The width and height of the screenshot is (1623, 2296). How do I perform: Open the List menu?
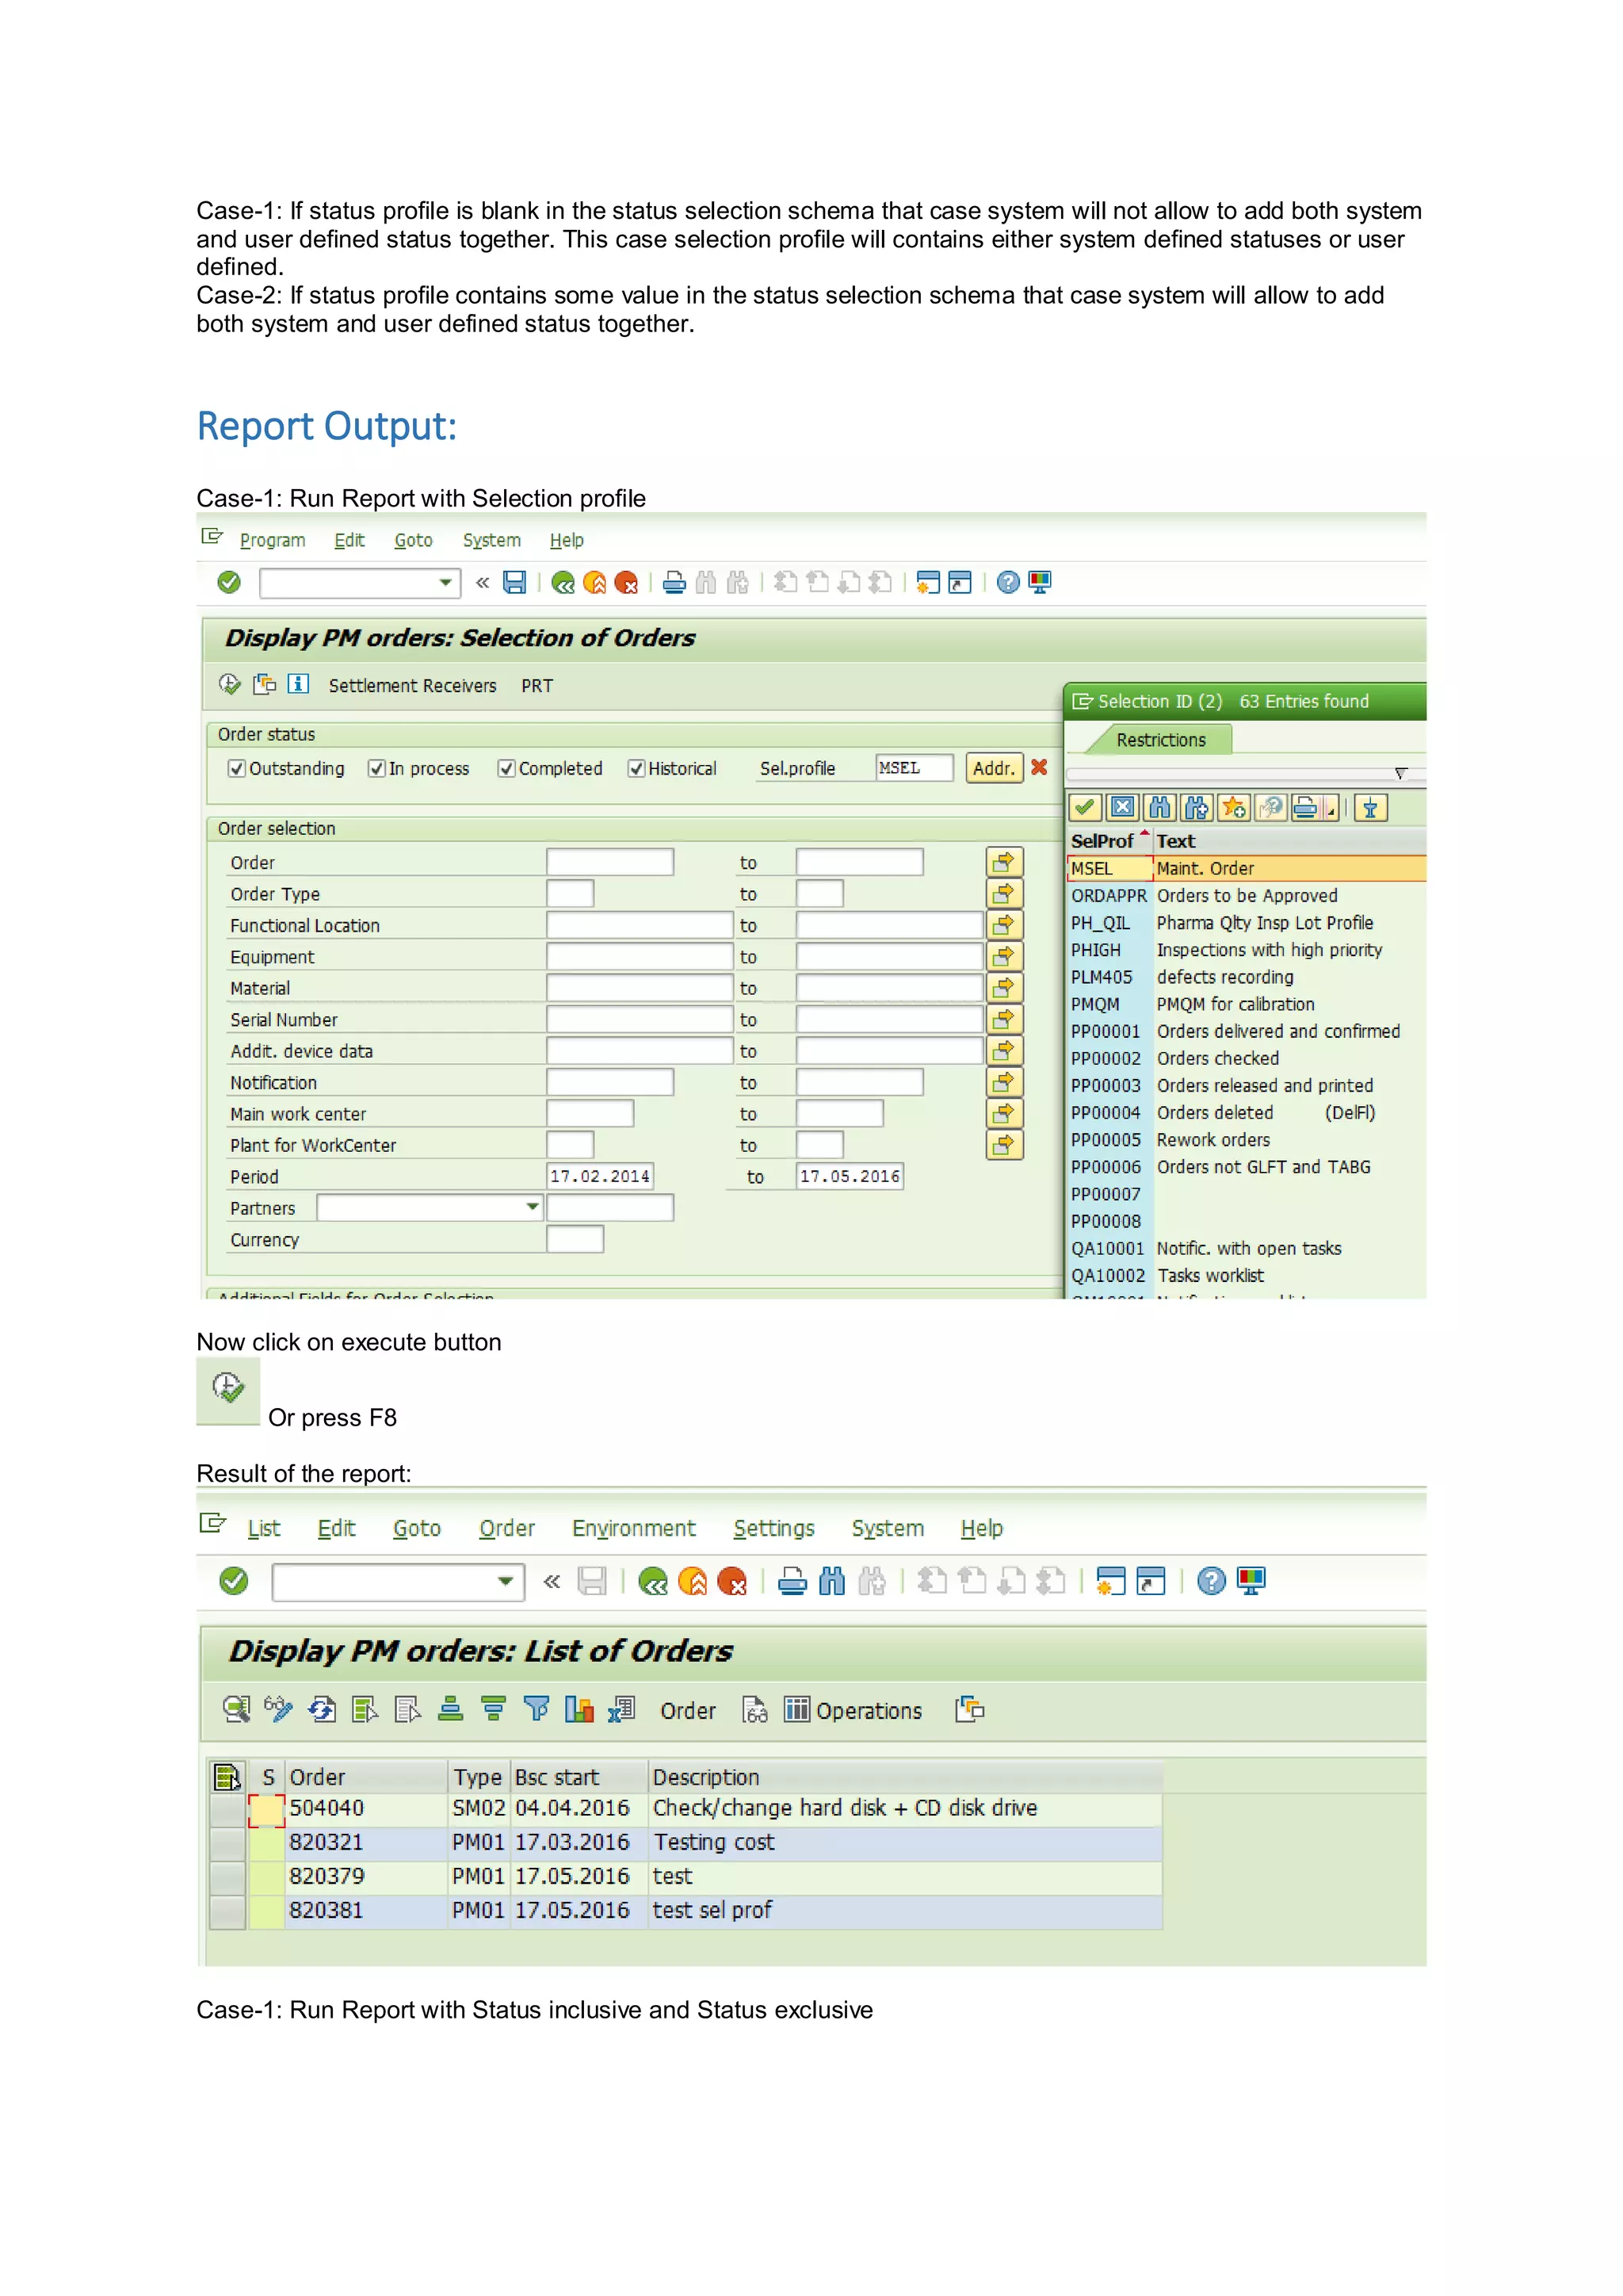click(264, 1529)
